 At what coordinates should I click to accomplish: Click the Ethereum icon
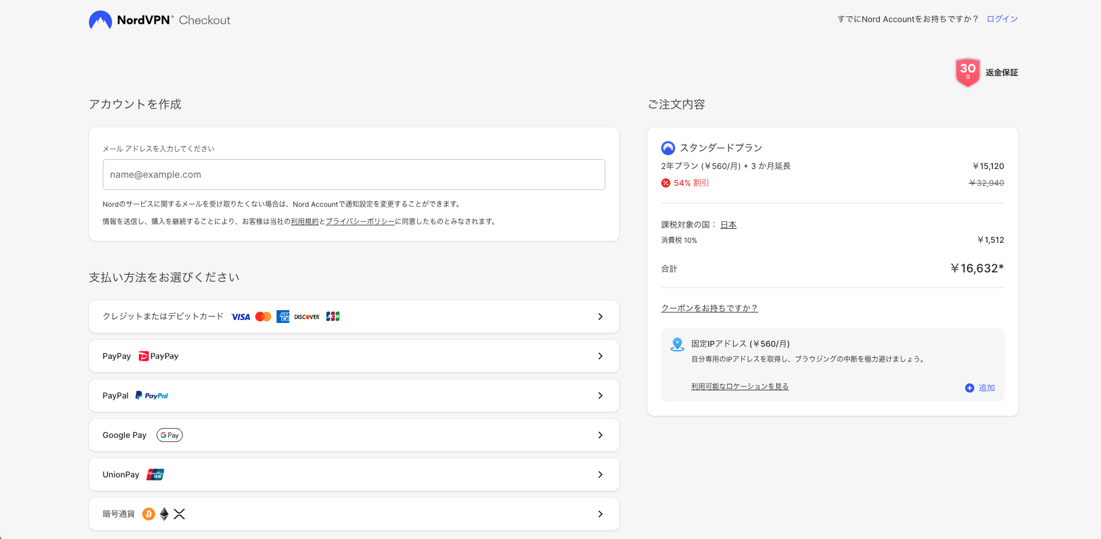click(164, 514)
